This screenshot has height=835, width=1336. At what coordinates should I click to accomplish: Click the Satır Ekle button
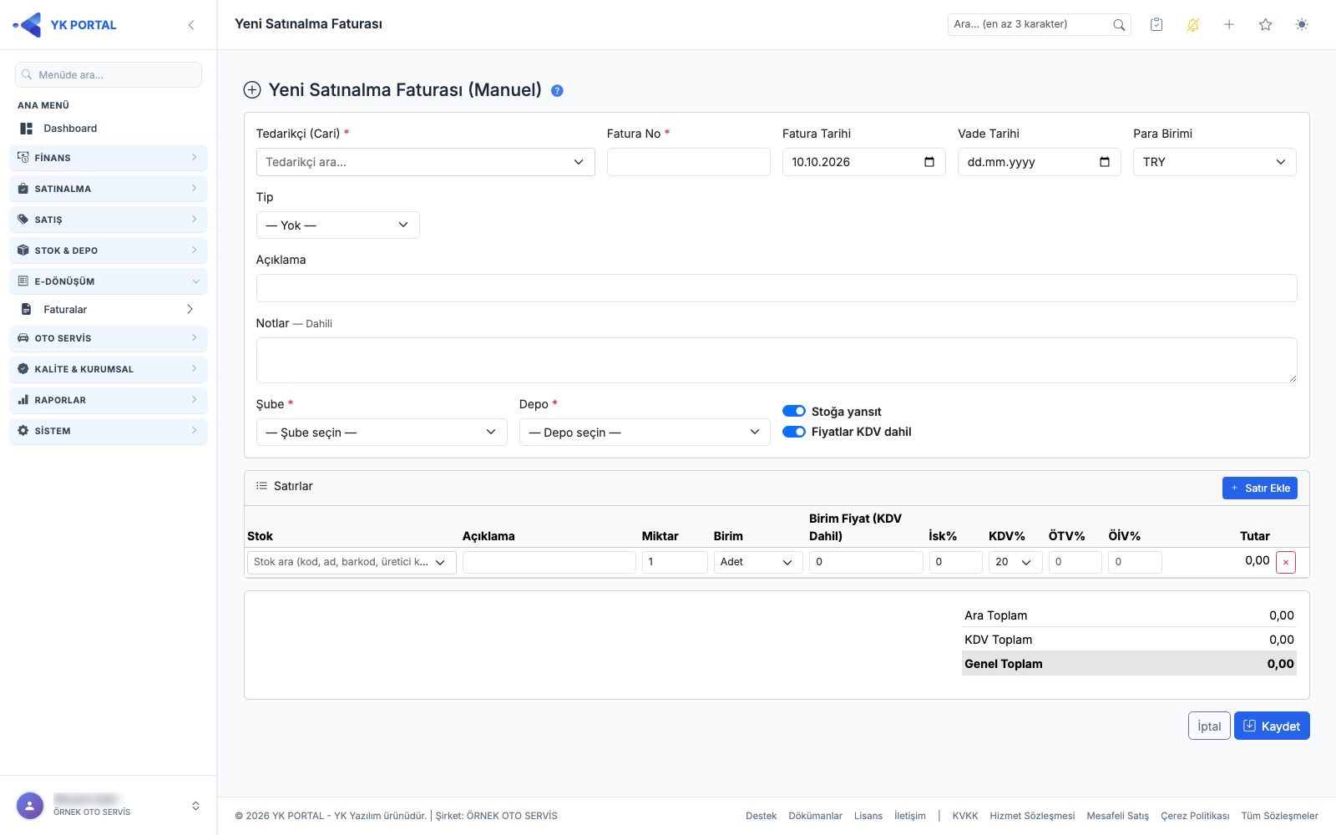(1260, 488)
